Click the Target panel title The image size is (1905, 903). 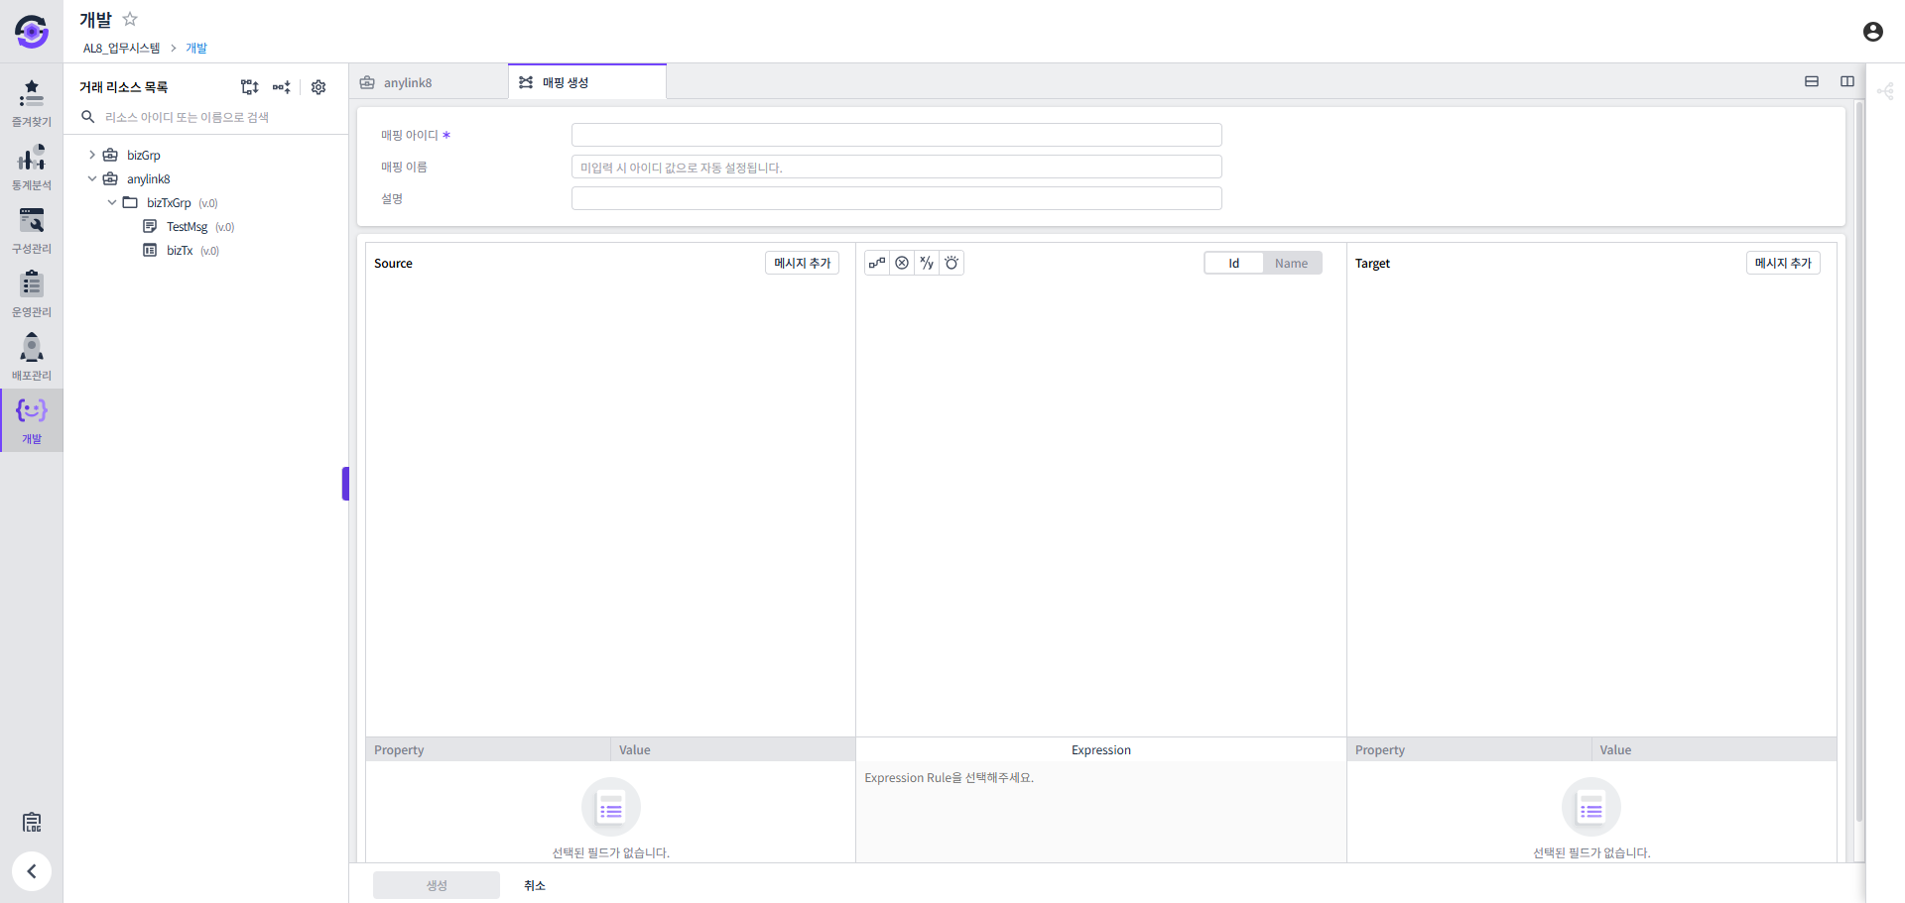[1372, 264]
